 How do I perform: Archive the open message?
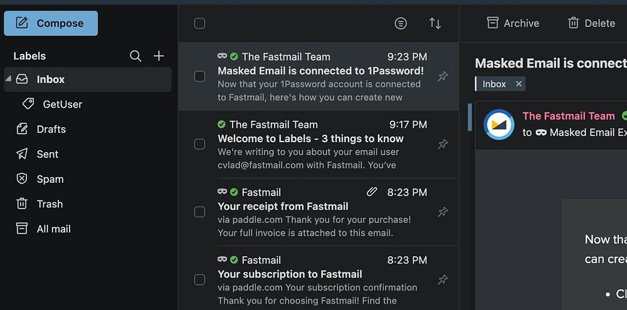(x=513, y=23)
